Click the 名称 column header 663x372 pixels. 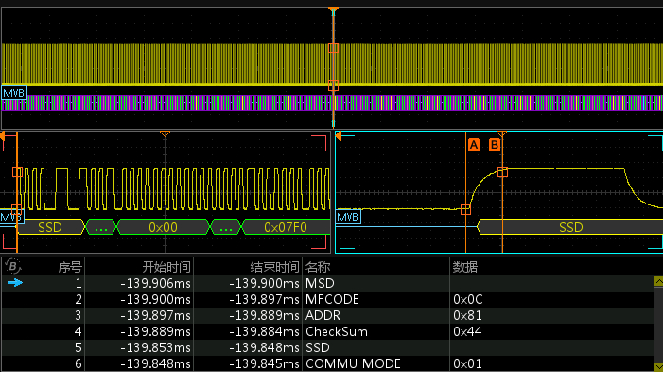[x=318, y=267]
